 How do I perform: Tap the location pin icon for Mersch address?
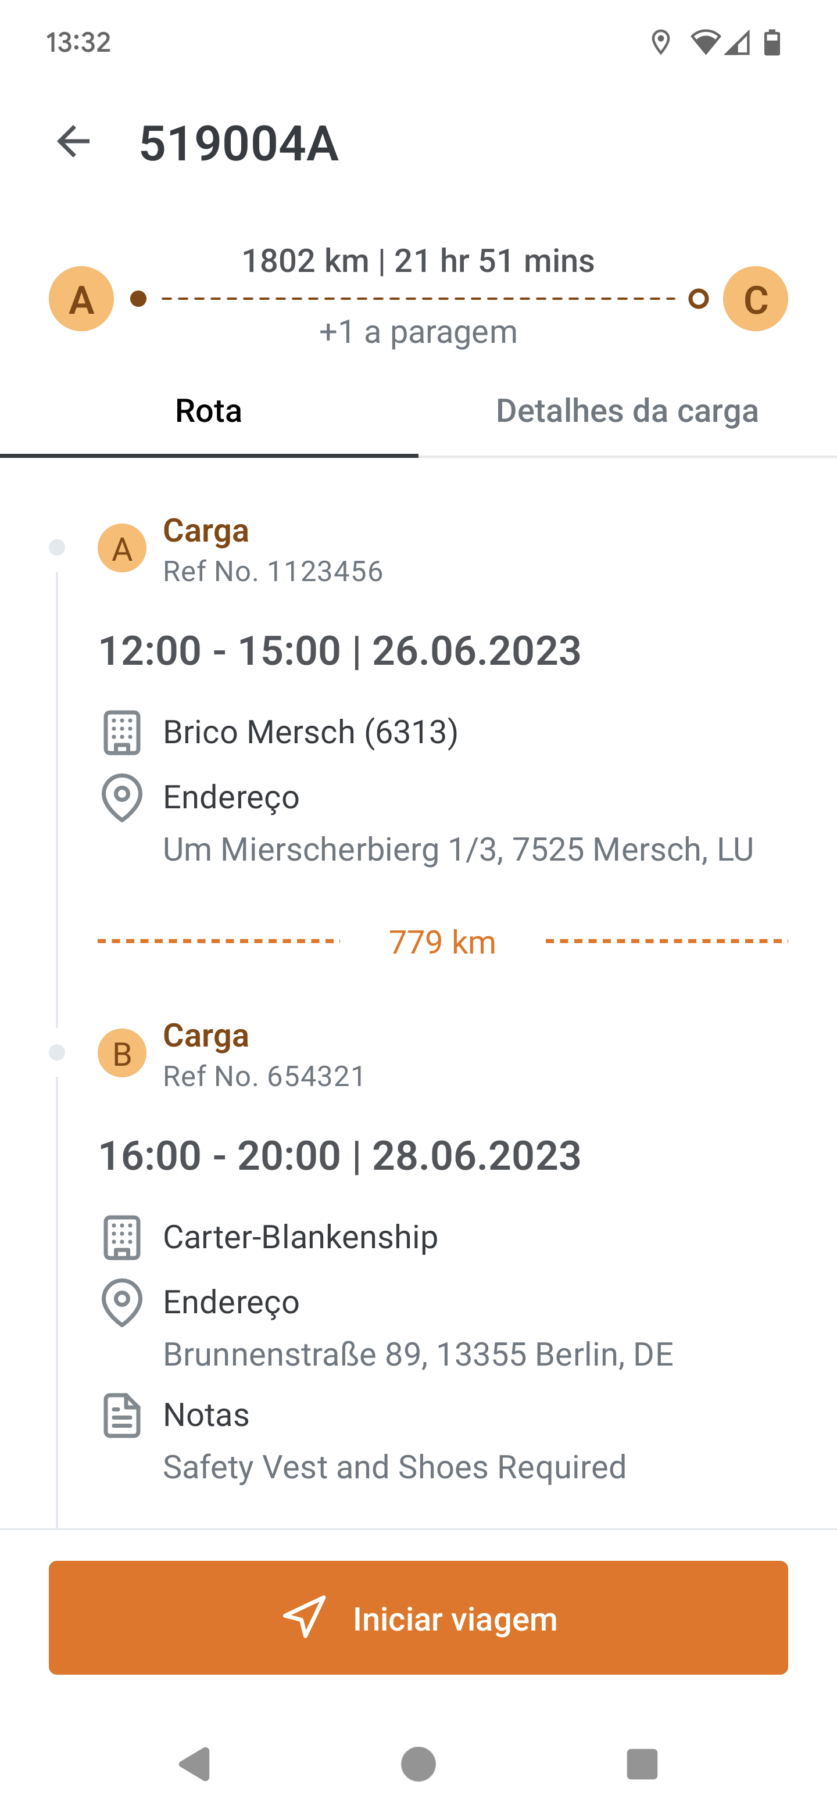click(122, 797)
